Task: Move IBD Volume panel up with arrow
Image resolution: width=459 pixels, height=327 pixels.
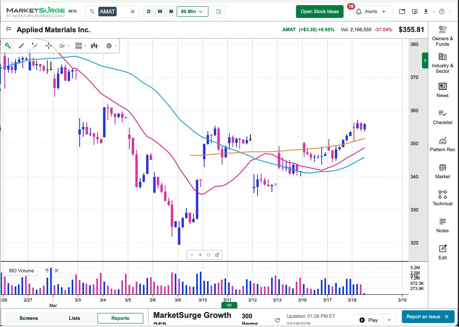Action: pos(47,271)
